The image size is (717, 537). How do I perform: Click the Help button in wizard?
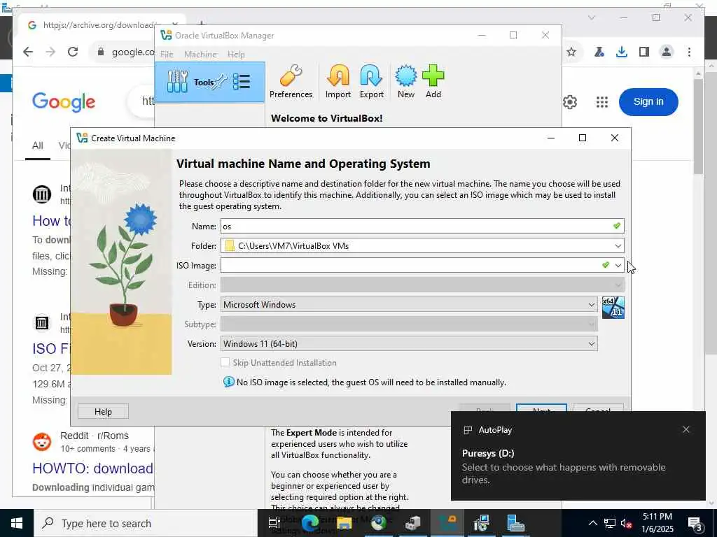tap(103, 411)
